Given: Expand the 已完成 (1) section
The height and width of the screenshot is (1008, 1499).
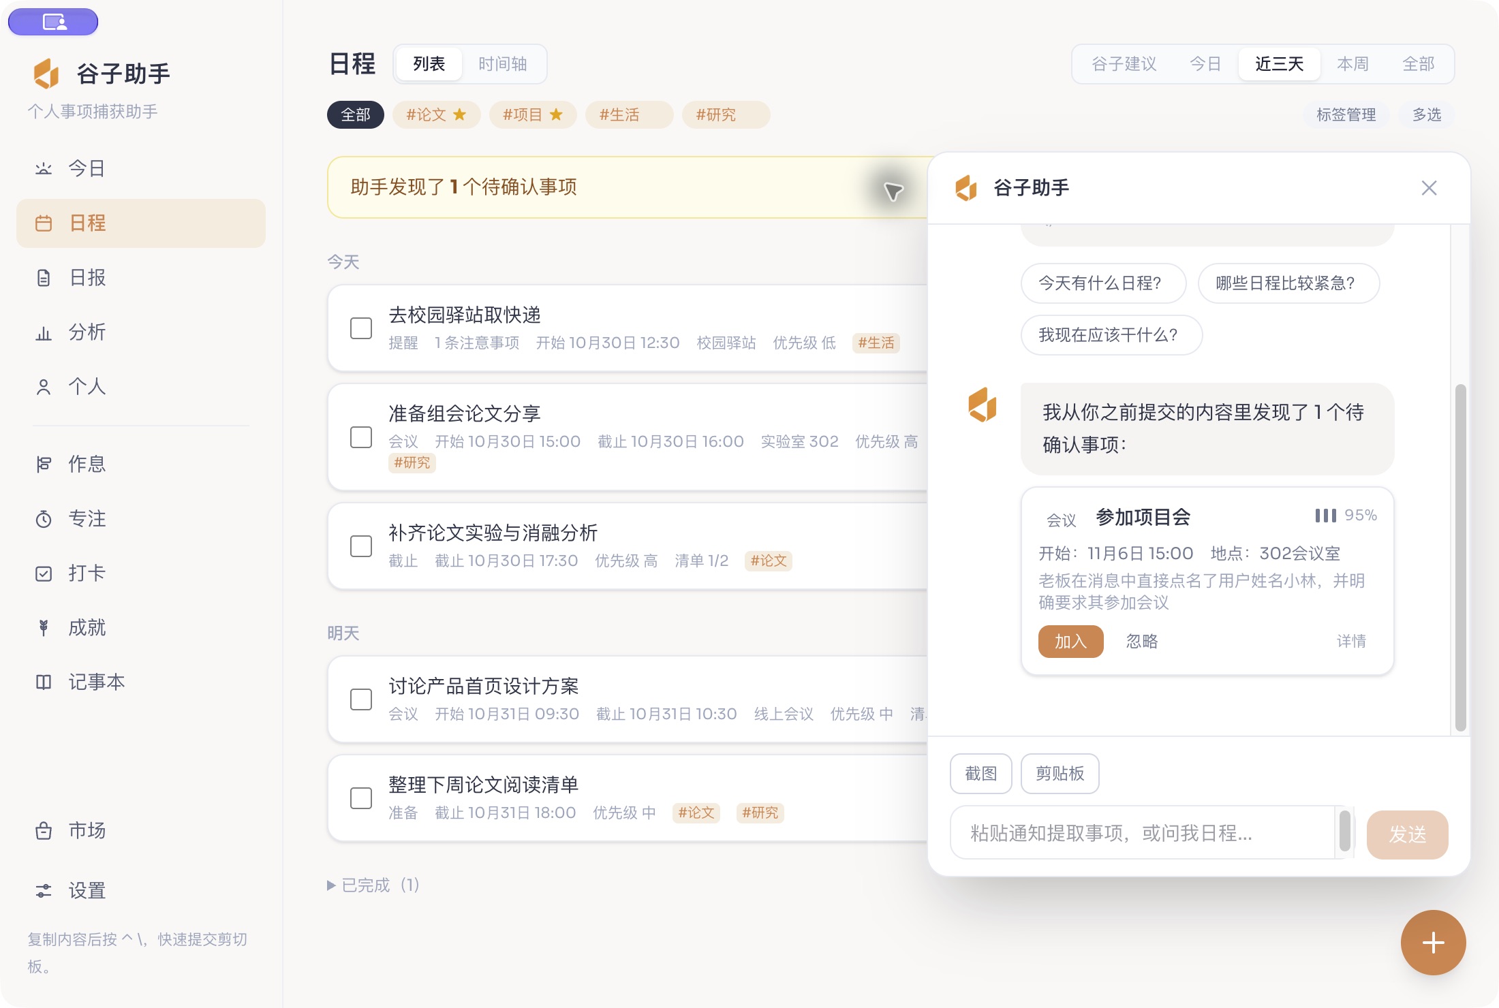Looking at the screenshot, I should (x=373, y=885).
